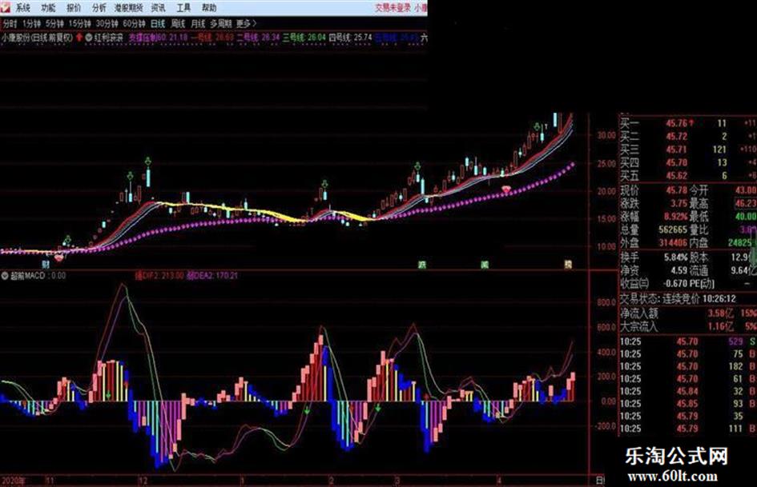Click green arrow signal above February peak
The width and height of the screenshot is (757, 487).
(x=325, y=184)
